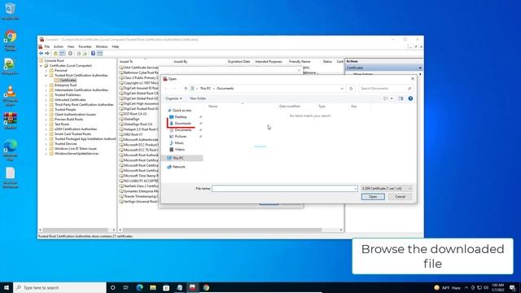Image resolution: width=521 pixels, height=293 pixels.
Task: Select Documents in the Open dialog sidebar
Action: point(183,130)
